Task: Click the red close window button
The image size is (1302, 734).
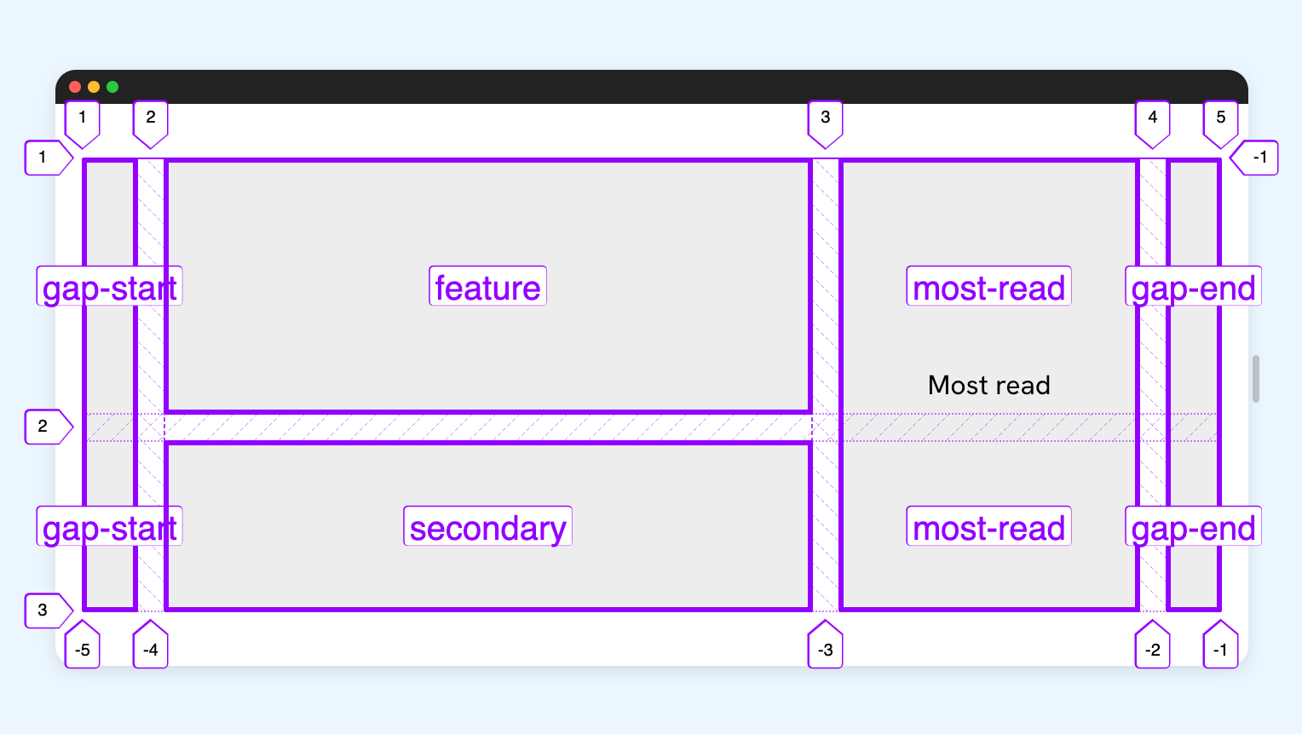Action: point(75,87)
